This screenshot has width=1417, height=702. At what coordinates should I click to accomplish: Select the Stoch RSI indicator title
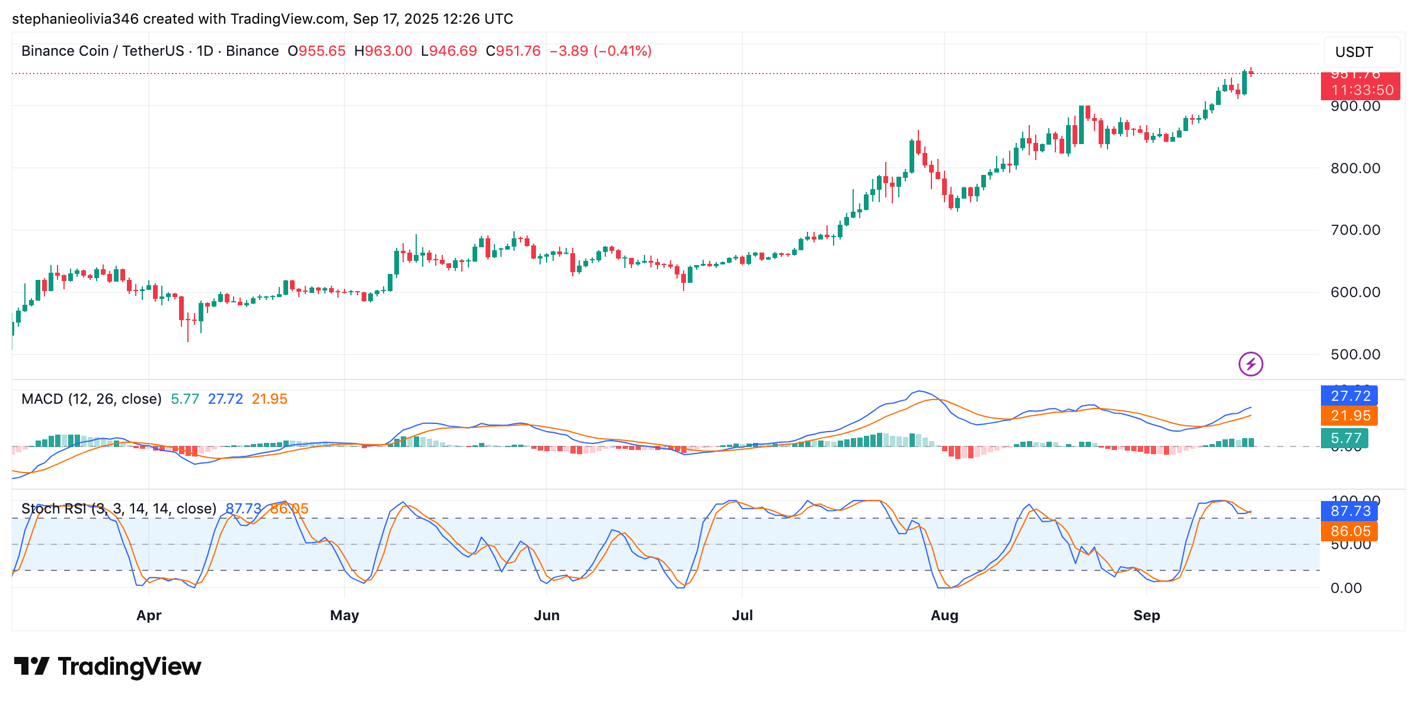tap(119, 509)
